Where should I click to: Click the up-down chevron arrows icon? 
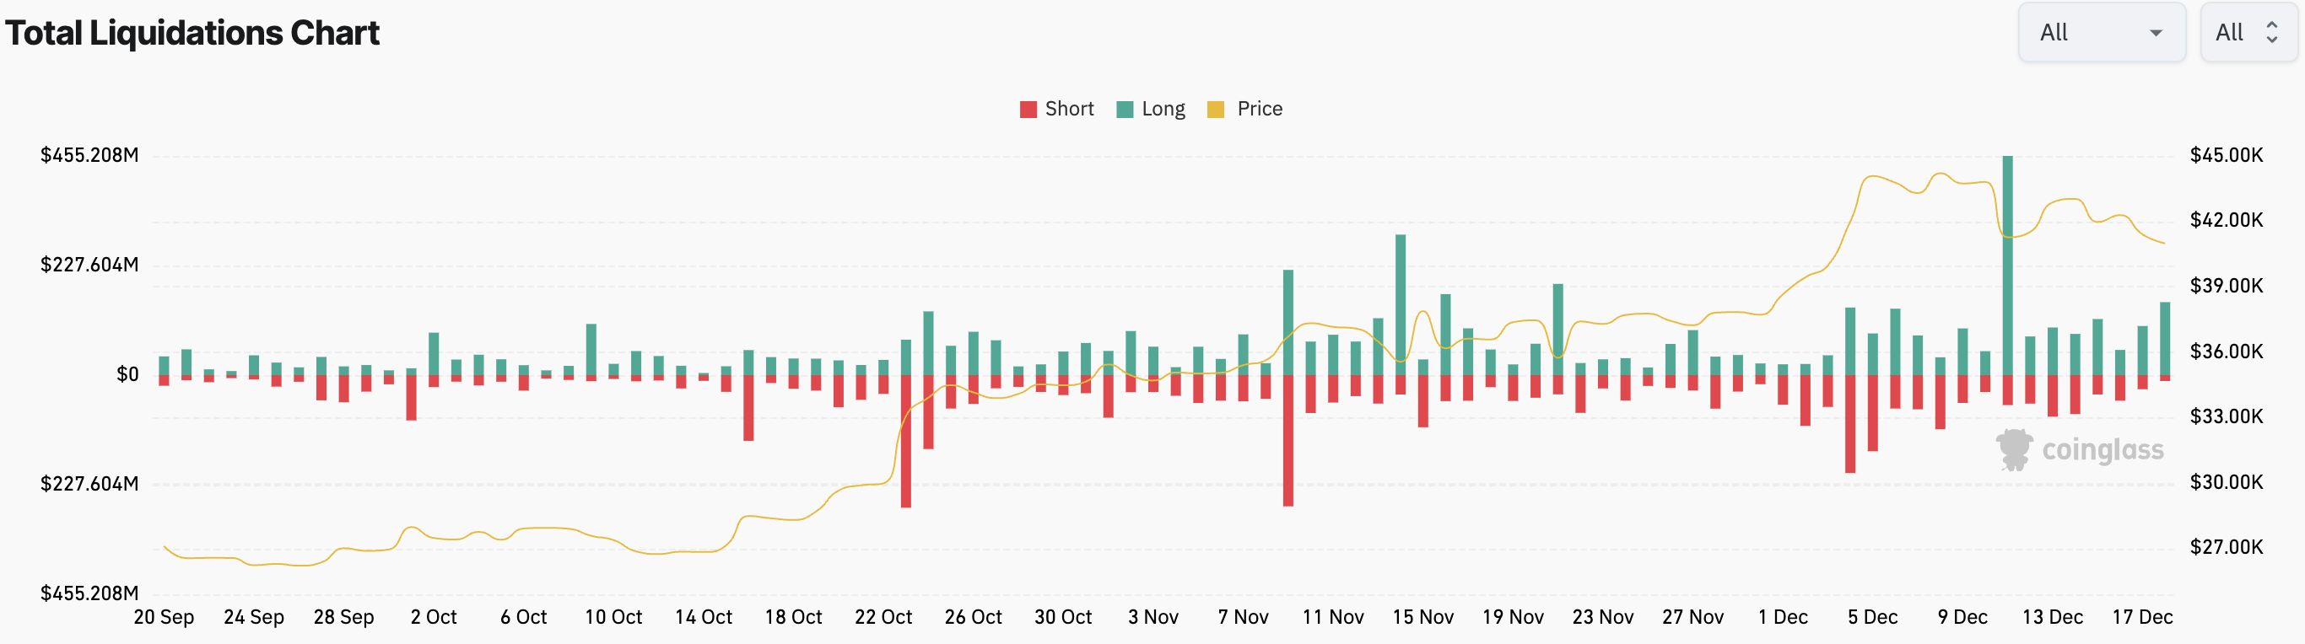point(2271,33)
